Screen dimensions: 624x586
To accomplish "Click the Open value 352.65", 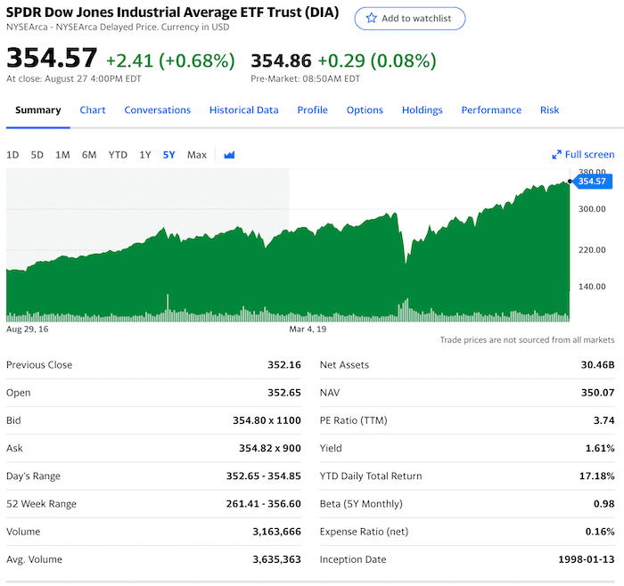I will 284,393.
